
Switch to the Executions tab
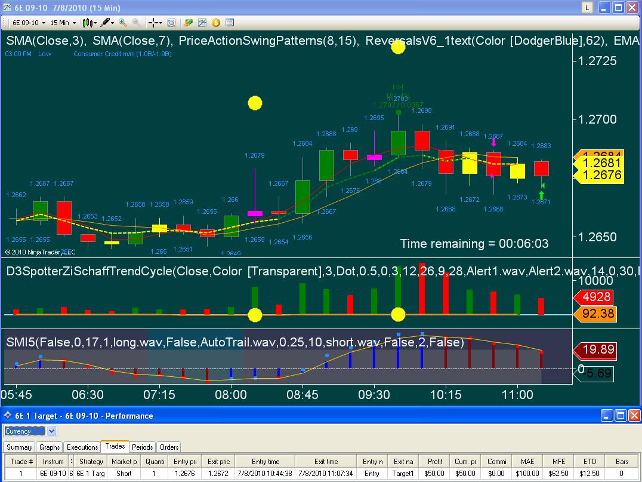pos(82,447)
